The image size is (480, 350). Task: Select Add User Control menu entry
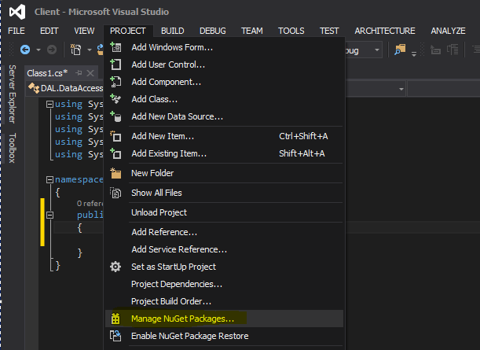click(x=225, y=64)
